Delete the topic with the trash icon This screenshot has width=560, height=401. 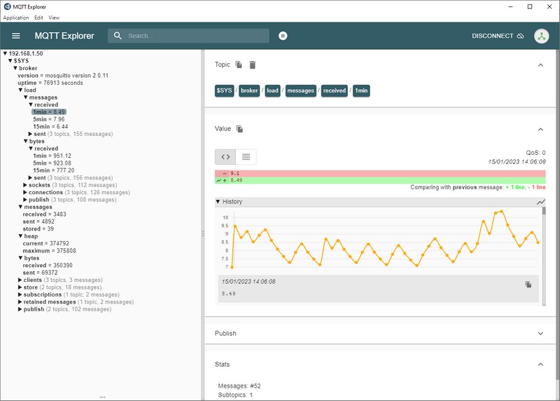coord(253,64)
